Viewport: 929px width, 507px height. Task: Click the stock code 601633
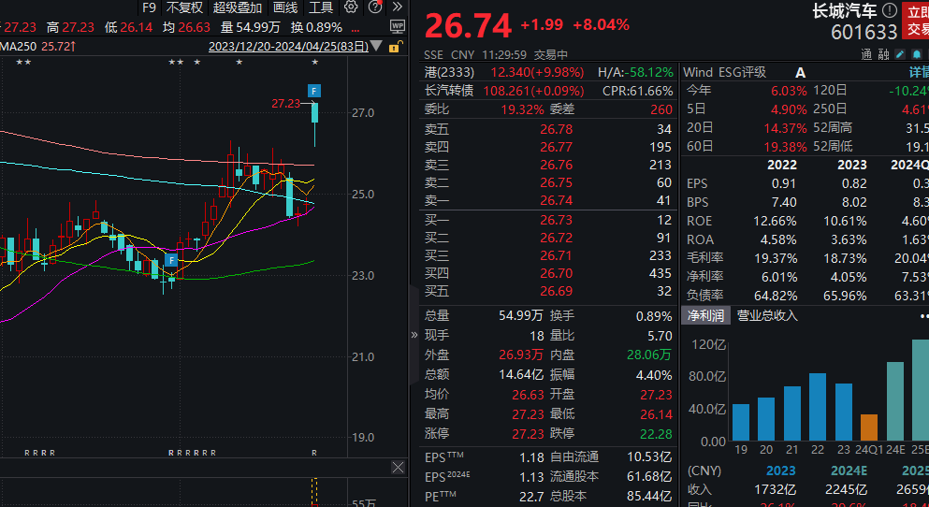coord(864,32)
